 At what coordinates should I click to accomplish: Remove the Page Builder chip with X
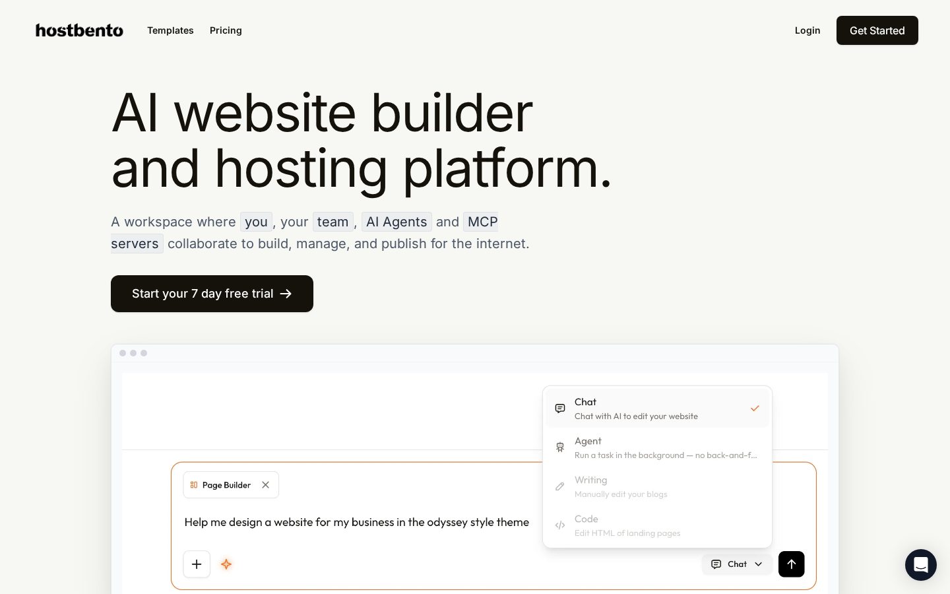[x=265, y=485]
